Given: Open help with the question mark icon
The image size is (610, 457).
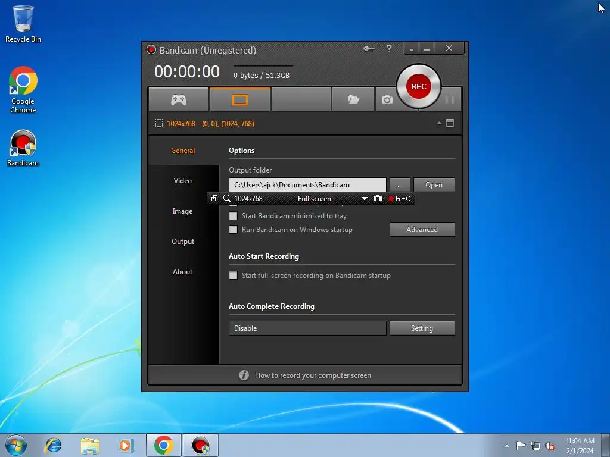Looking at the screenshot, I should coord(389,48).
